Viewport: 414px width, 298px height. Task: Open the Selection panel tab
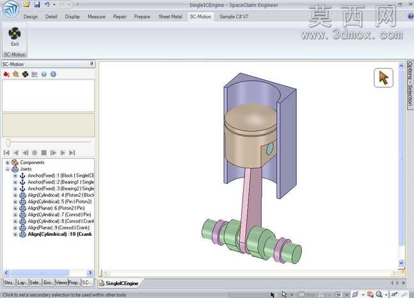[35, 283]
